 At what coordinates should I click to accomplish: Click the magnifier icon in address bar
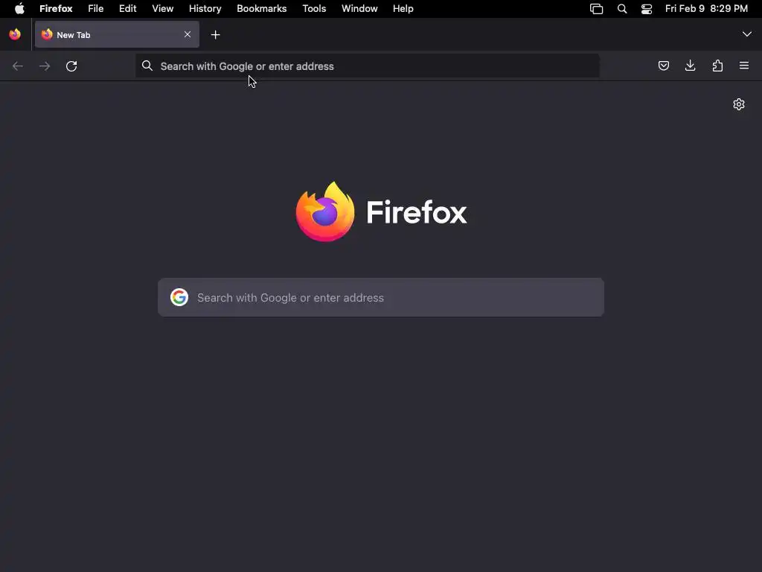click(147, 66)
